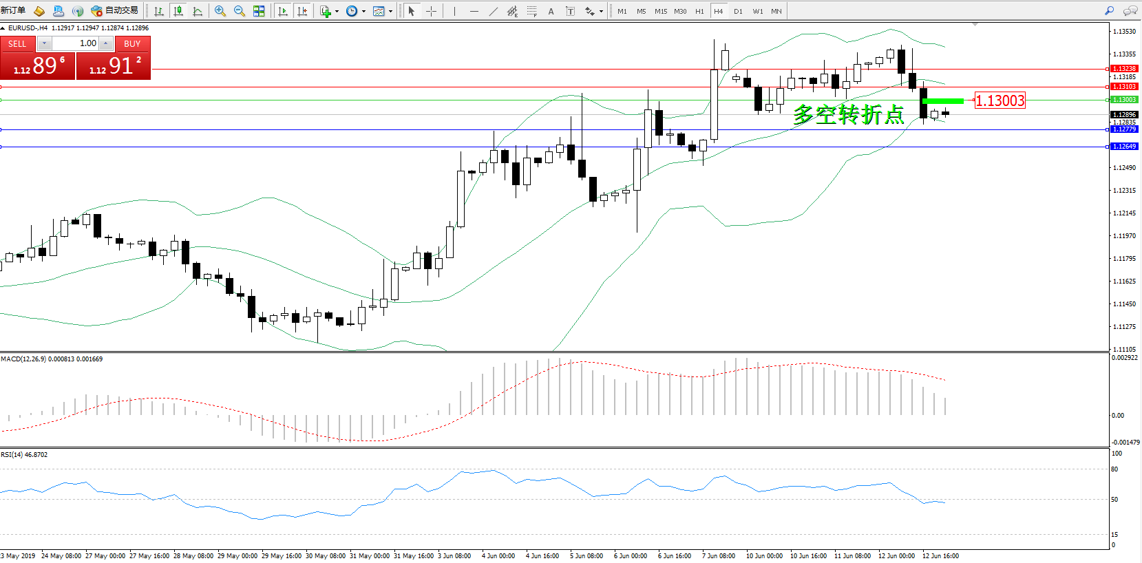Viewport: 1142px width, 563px height.
Task: Click the Zoom In magnifier icon
Action: click(220, 11)
